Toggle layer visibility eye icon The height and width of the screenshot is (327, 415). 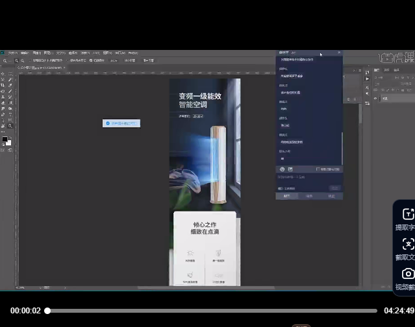click(375, 98)
